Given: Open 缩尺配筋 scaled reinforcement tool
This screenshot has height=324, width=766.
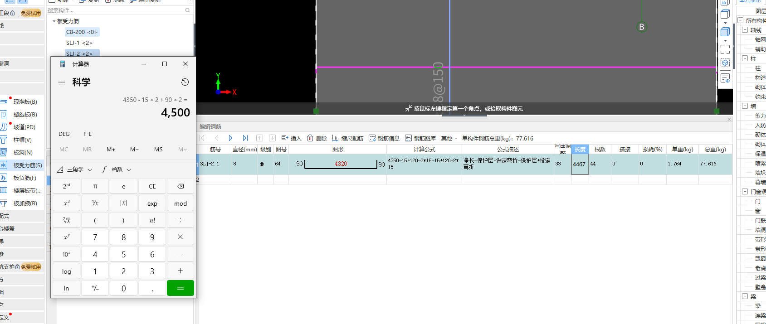Looking at the screenshot, I should 348,138.
